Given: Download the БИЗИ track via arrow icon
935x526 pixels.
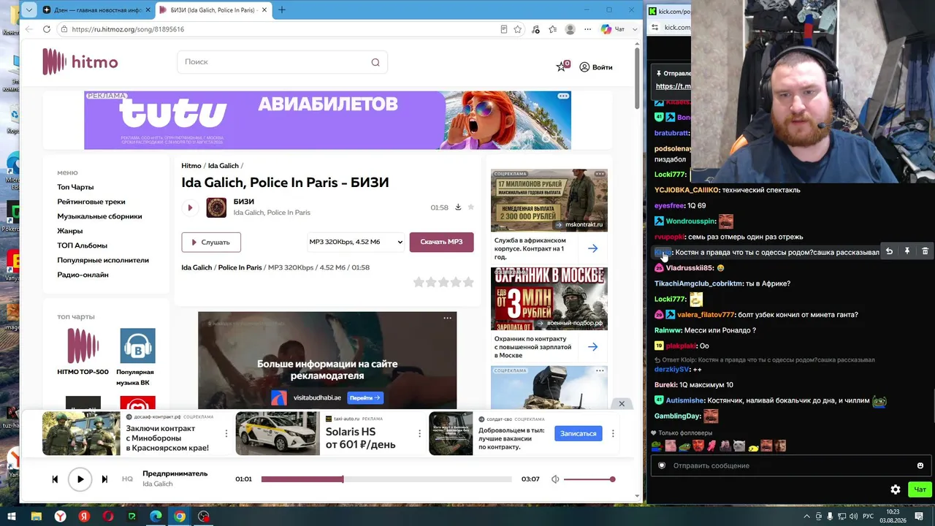Looking at the screenshot, I should coord(458,207).
